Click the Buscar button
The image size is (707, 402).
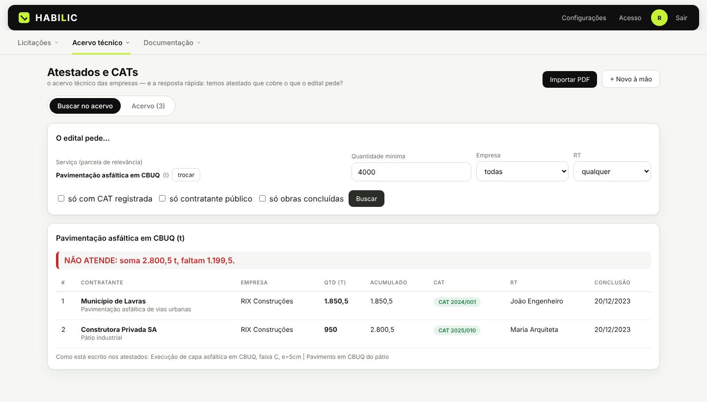366,199
